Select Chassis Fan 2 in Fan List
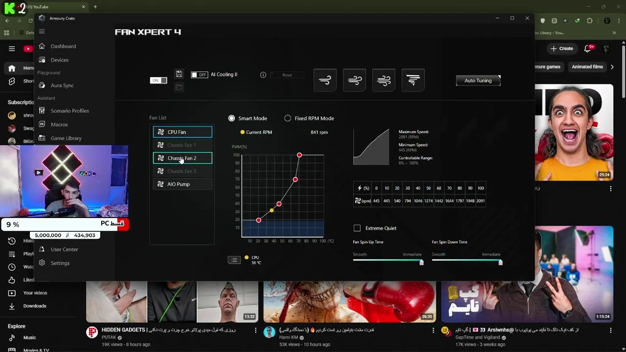This screenshot has width=626, height=352. point(182,158)
